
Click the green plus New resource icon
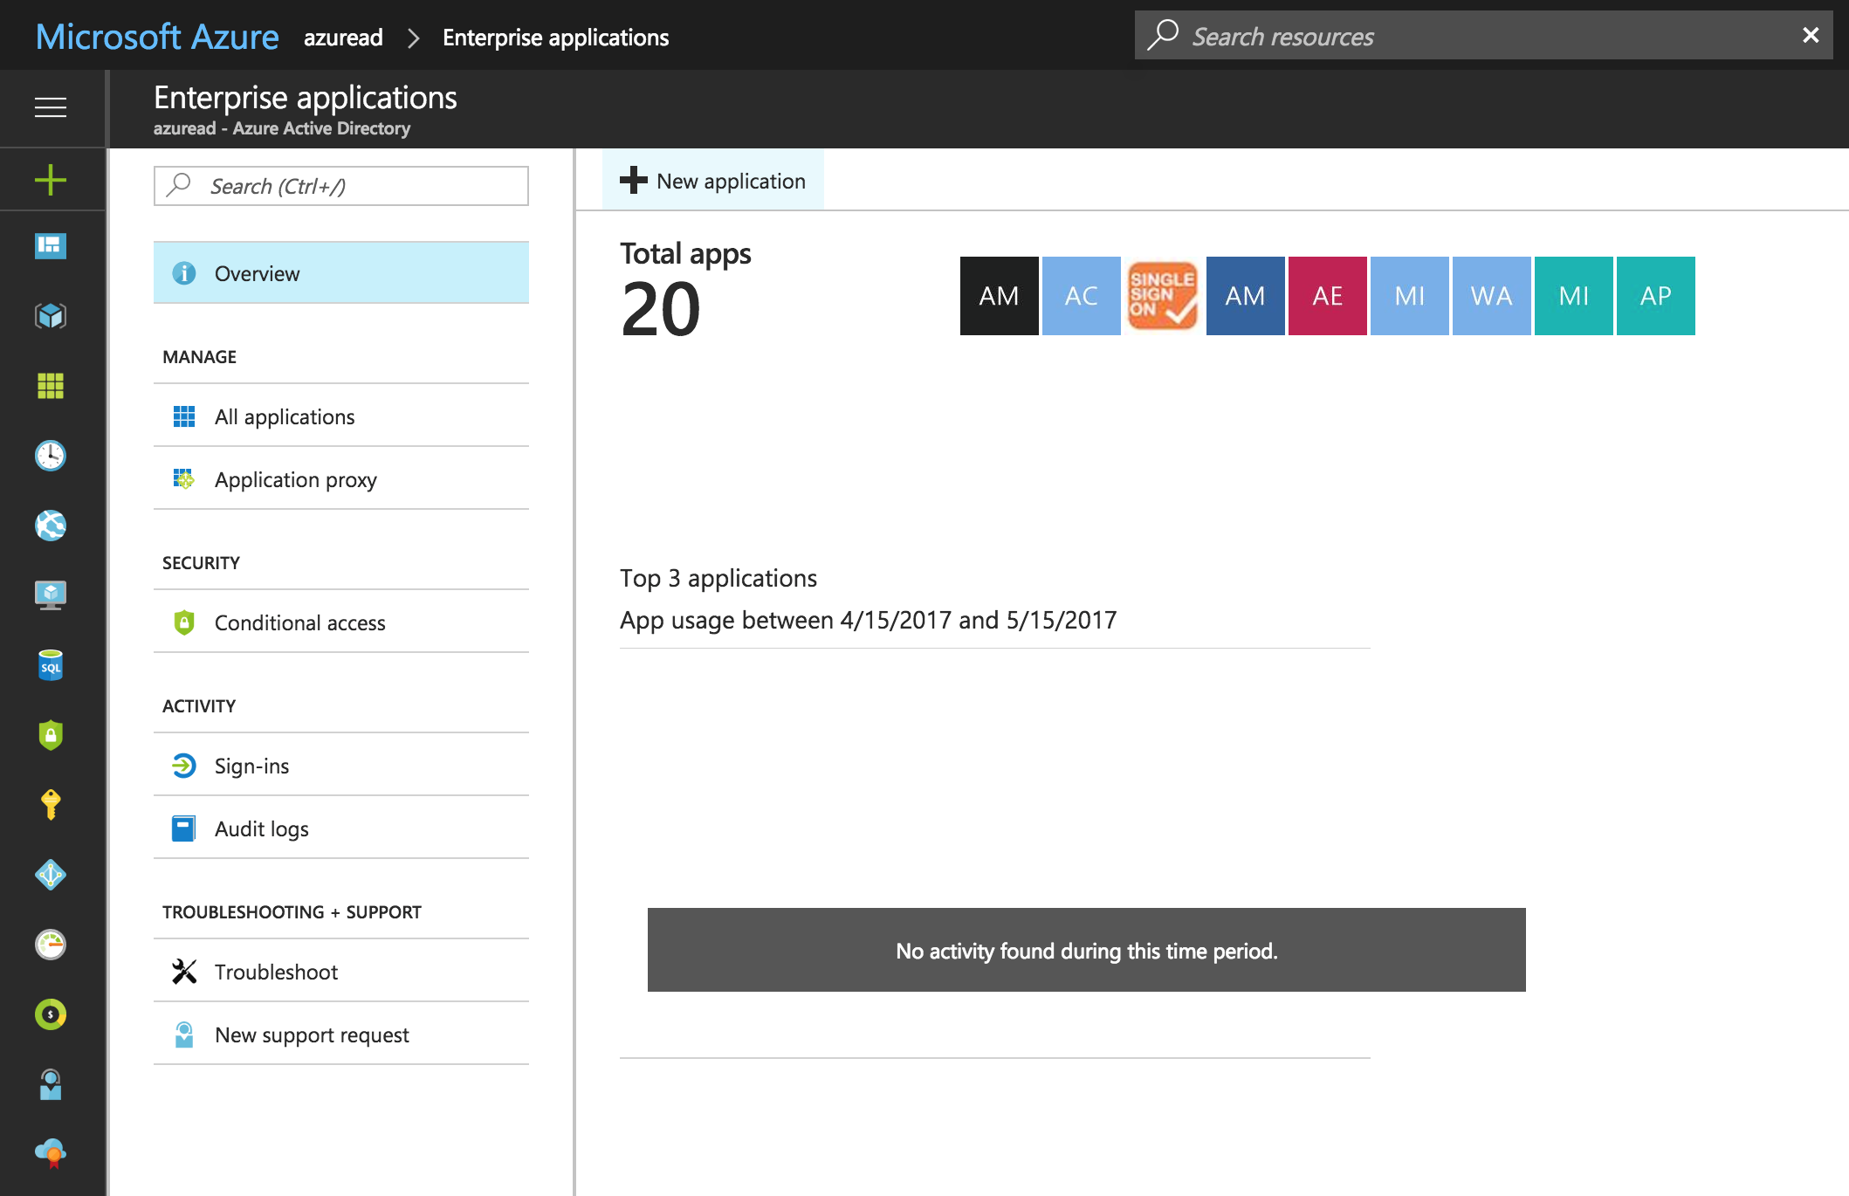coord(51,180)
